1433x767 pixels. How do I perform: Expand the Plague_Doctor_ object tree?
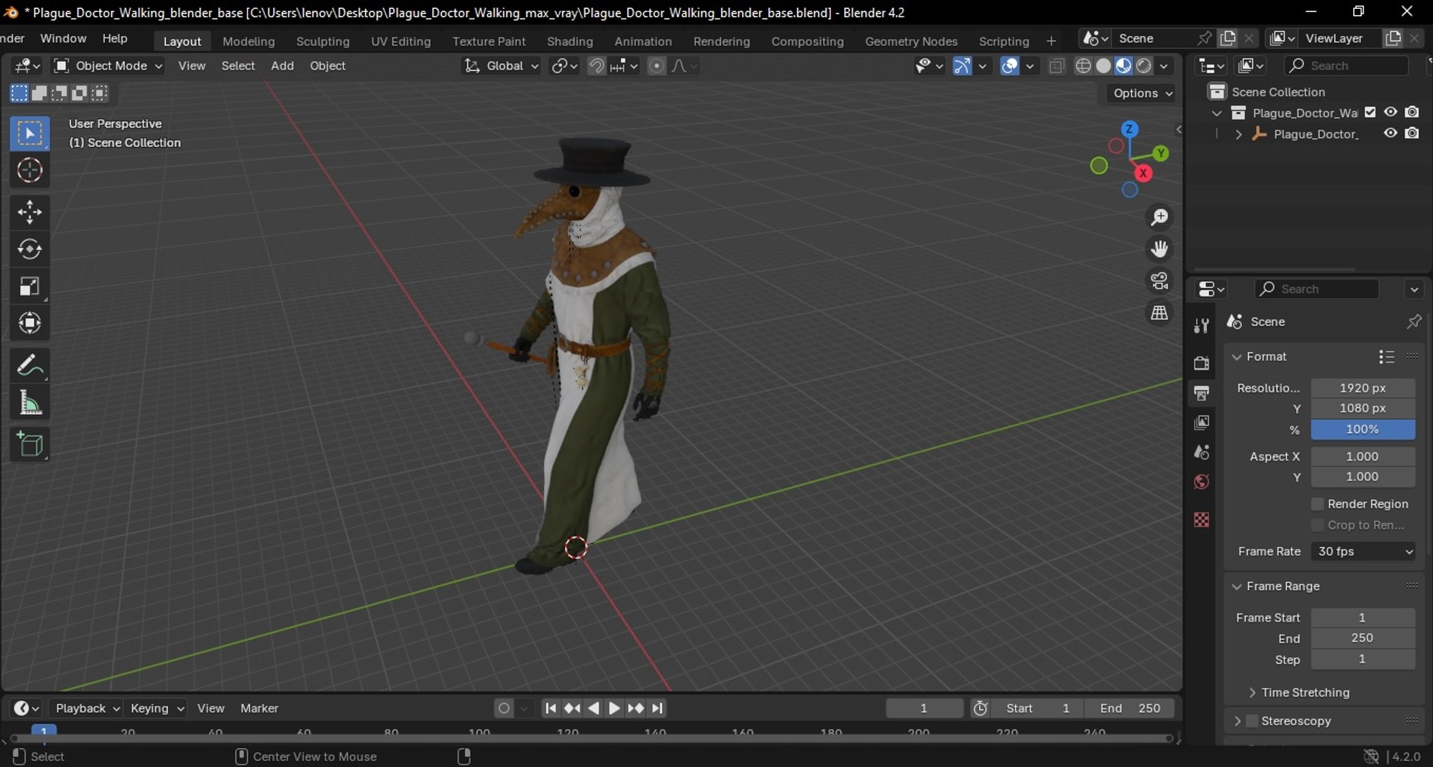(x=1239, y=134)
